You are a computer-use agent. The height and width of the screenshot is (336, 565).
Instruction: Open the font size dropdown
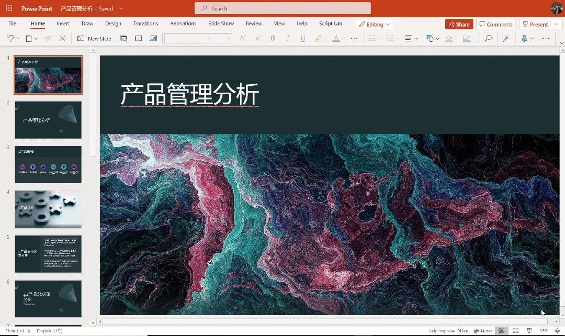coord(229,38)
